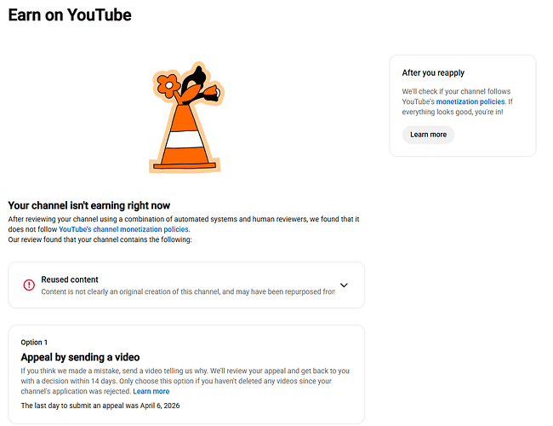Click the Option 1 label

tap(34, 343)
